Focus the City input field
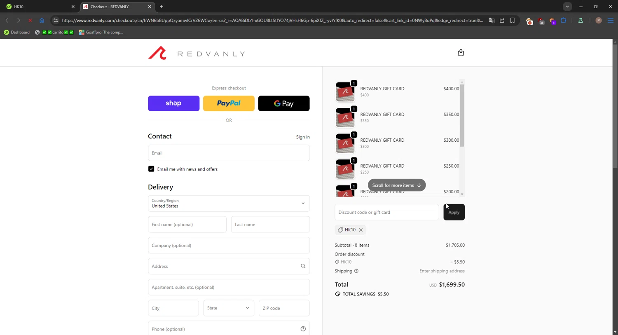The width and height of the screenshot is (618, 335). [173, 308]
